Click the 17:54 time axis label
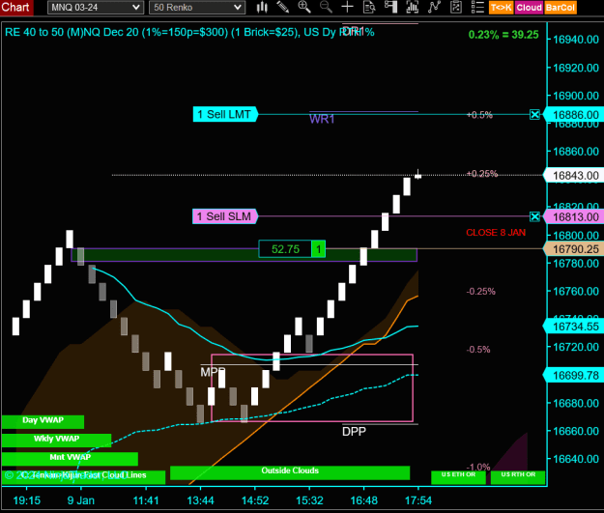 pyautogui.click(x=418, y=500)
